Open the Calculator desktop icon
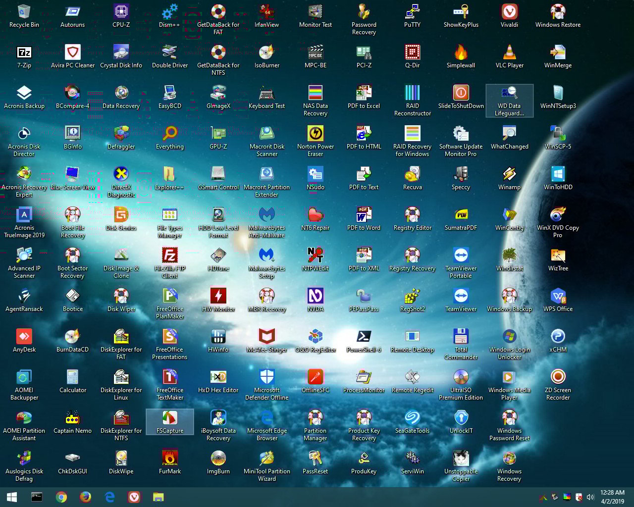Image resolution: width=634 pixels, height=507 pixels. pos(72,381)
